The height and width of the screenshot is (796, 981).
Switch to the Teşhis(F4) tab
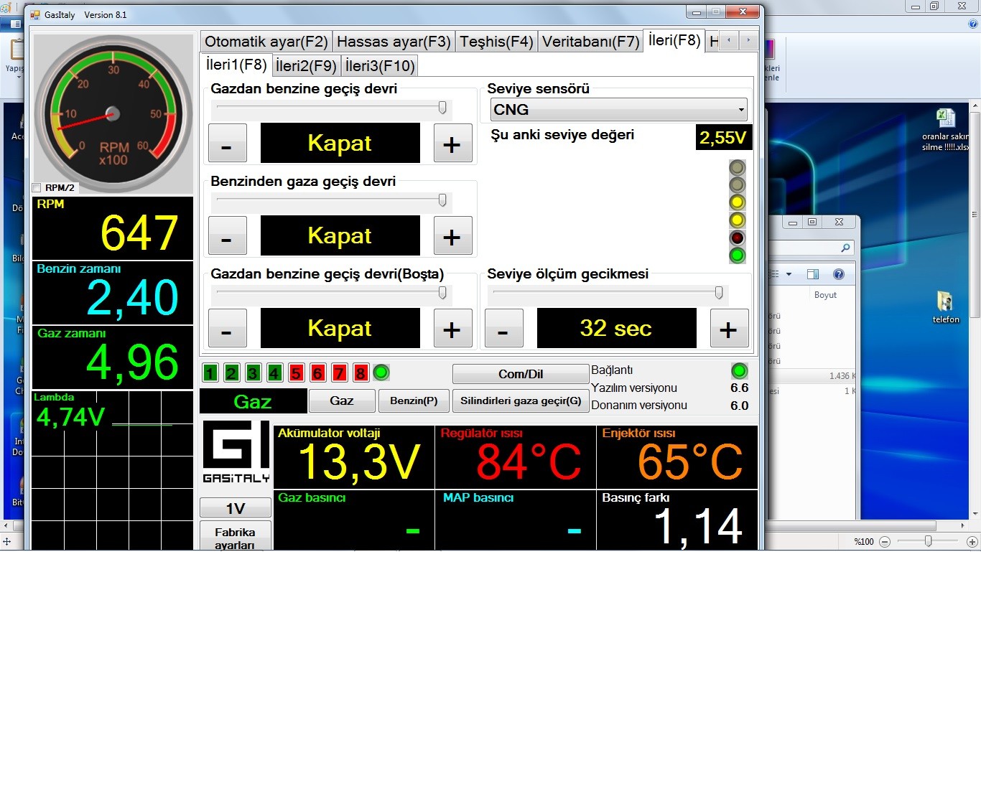tap(496, 42)
